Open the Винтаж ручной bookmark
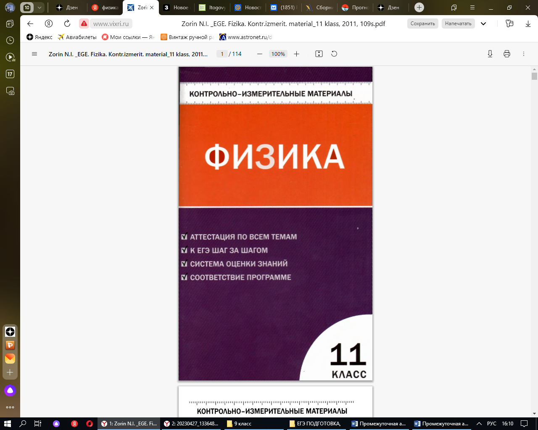The height and width of the screenshot is (430, 538). [x=187, y=37]
